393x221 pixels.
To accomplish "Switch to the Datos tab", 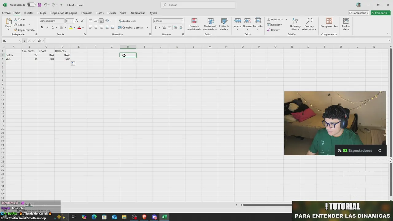I will coord(100,13).
